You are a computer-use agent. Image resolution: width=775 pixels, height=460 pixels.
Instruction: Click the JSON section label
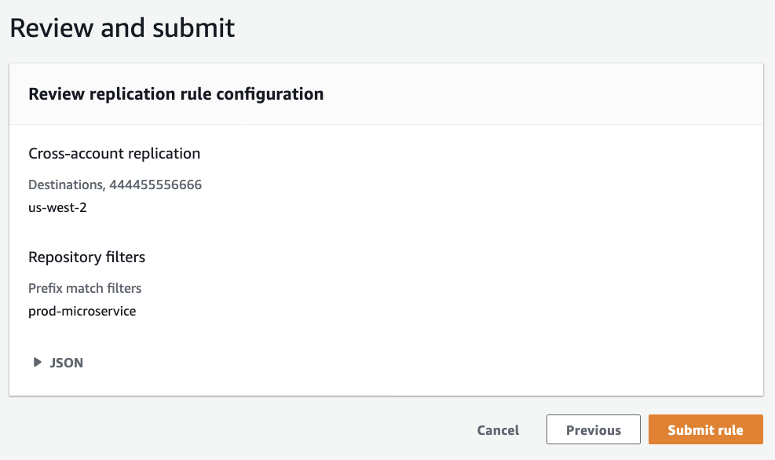[x=67, y=363]
